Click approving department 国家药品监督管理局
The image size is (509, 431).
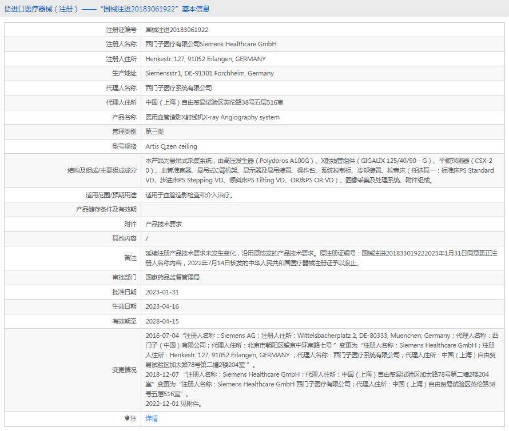[x=172, y=277]
